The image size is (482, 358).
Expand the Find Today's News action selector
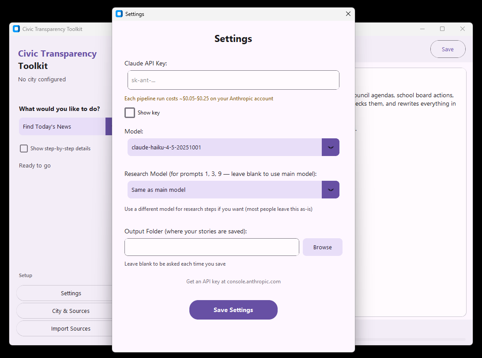coord(62,126)
